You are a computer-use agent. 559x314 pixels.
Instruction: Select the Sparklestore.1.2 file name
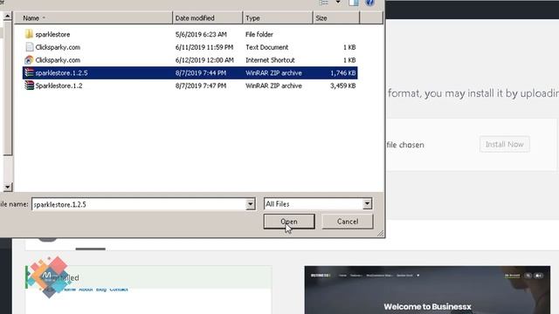[59, 85]
